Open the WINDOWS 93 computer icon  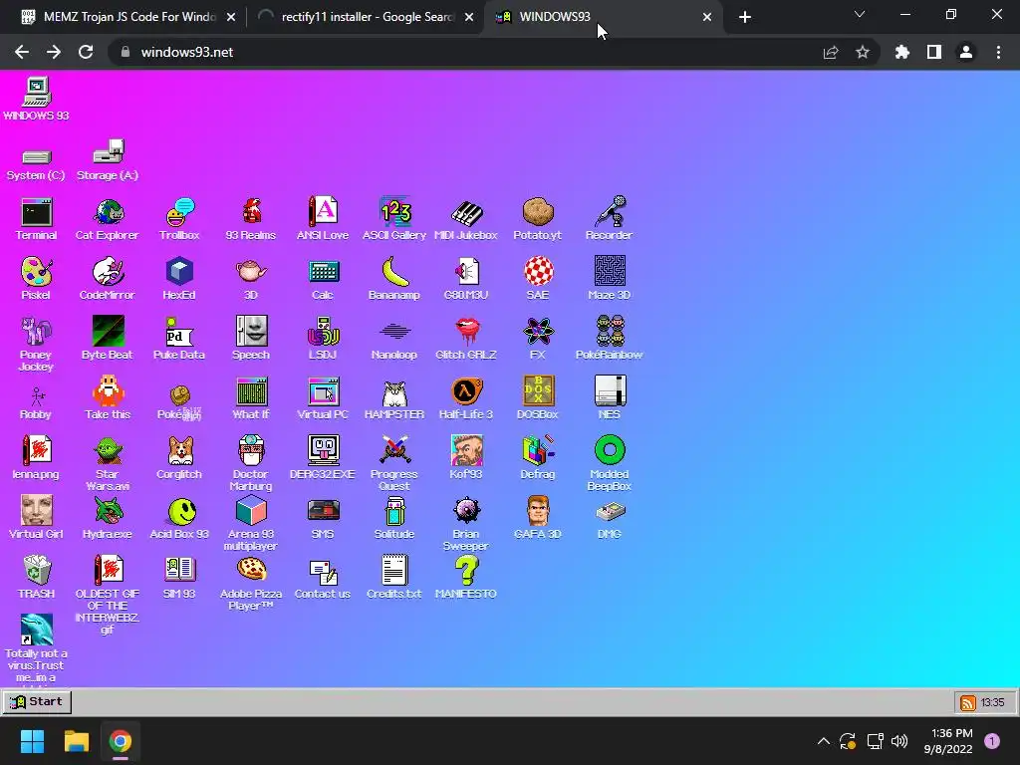click(37, 99)
